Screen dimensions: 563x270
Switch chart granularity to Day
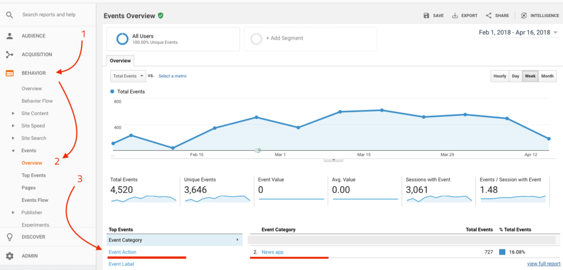tap(515, 76)
